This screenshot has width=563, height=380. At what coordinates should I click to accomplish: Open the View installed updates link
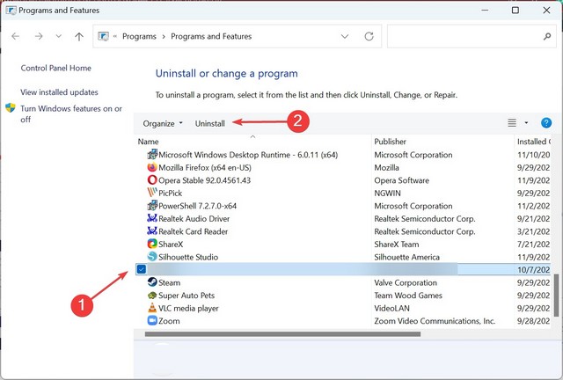(x=59, y=92)
